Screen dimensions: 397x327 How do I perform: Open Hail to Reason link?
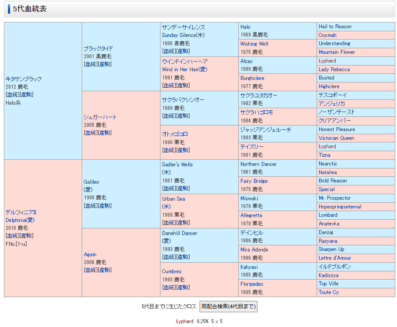click(335, 26)
